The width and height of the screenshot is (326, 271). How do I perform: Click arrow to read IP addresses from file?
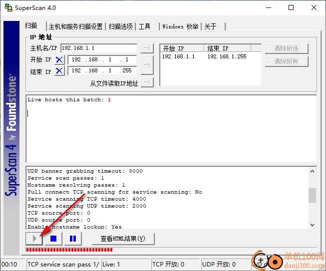(147, 82)
